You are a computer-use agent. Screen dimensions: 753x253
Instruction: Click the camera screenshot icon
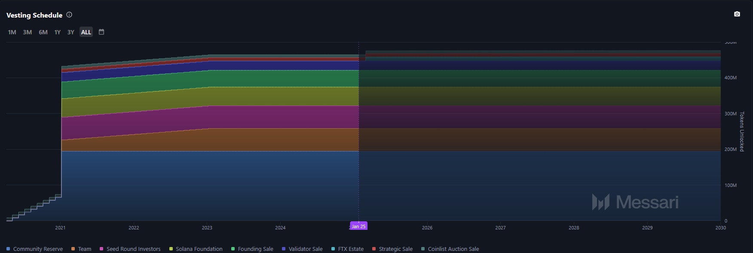[737, 14]
